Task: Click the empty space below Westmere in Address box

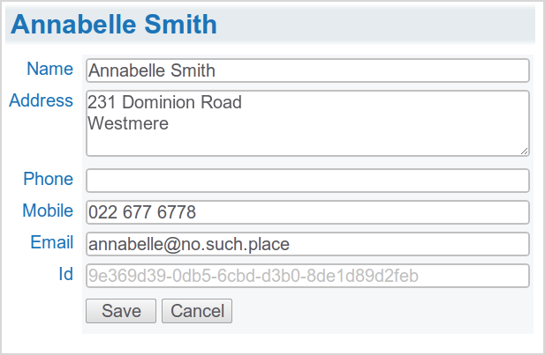Action: (x=307, y=144)
